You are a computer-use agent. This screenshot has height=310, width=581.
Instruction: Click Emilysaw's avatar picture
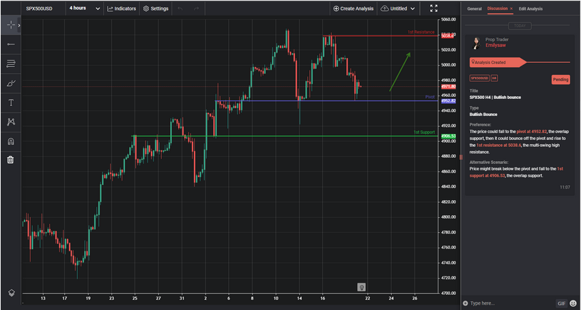point(476,42)
